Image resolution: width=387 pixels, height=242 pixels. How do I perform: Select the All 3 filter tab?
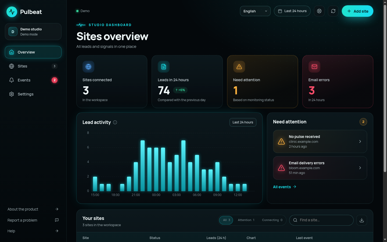(x=226, y=220)
